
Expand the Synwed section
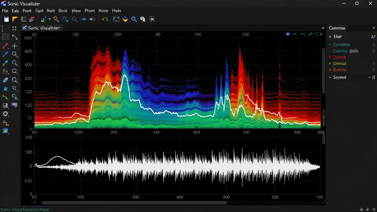pos(330,77)
